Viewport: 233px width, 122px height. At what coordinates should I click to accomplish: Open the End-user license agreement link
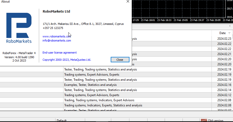click(60, 53)
